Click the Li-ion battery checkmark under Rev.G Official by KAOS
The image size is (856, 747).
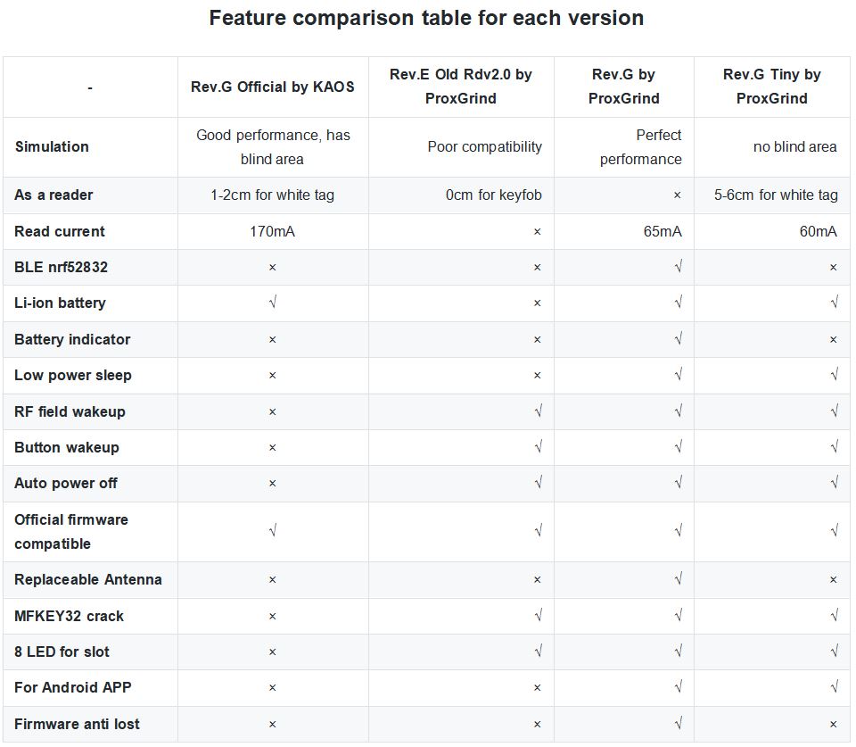(x=272, y=303)
